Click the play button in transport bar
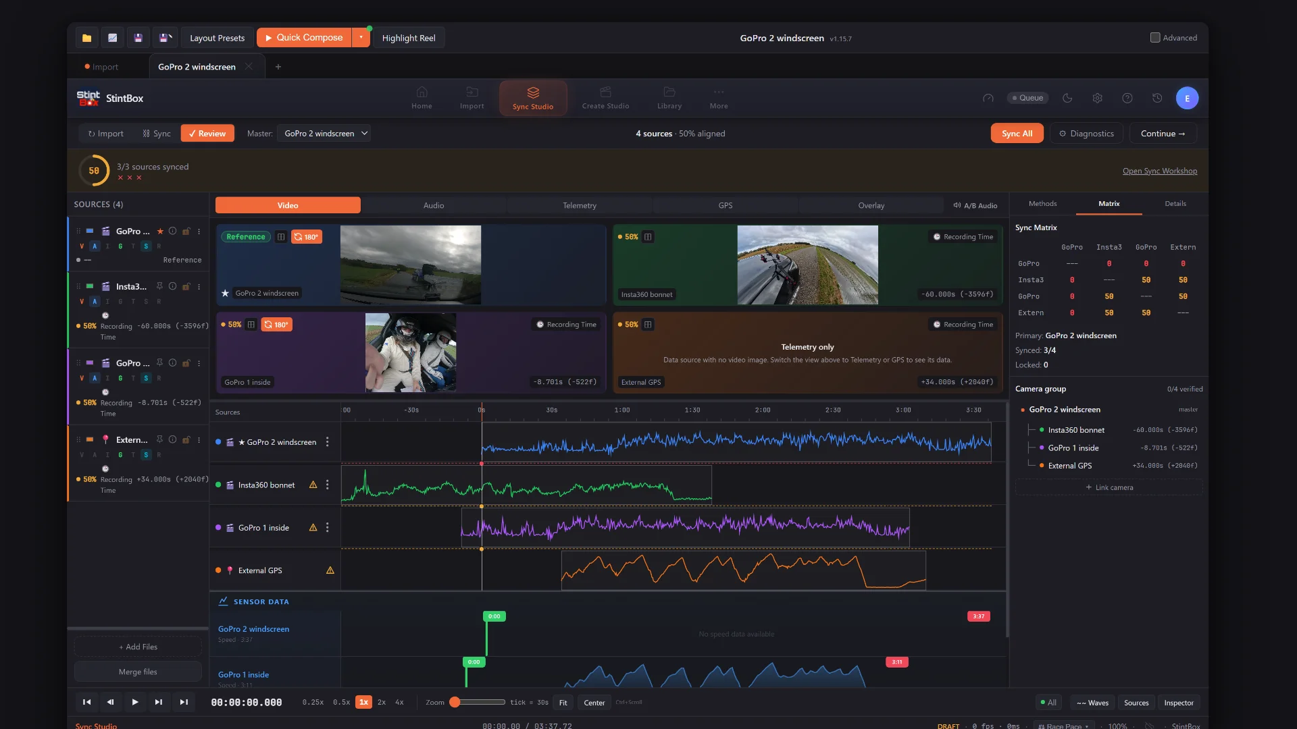The height and width of the screenshot is (729, 1297). pyautogui.click(x=135, y=703)
